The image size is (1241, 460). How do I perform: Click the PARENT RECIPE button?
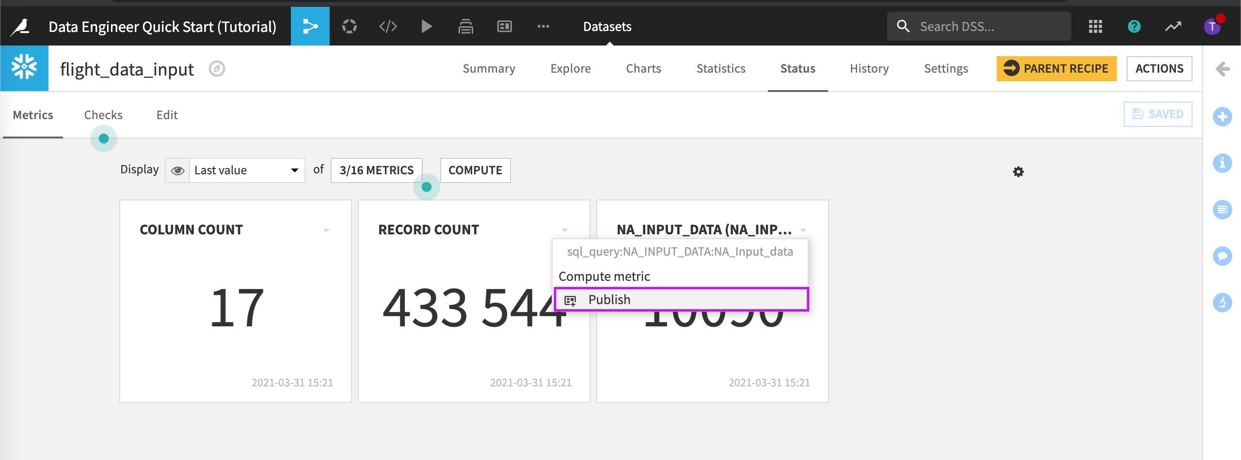1056,68
